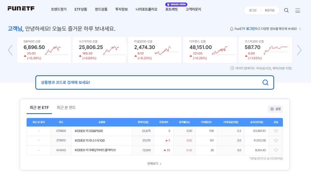
Task: Sort by 상품명 column header
Action: (102, 122)
